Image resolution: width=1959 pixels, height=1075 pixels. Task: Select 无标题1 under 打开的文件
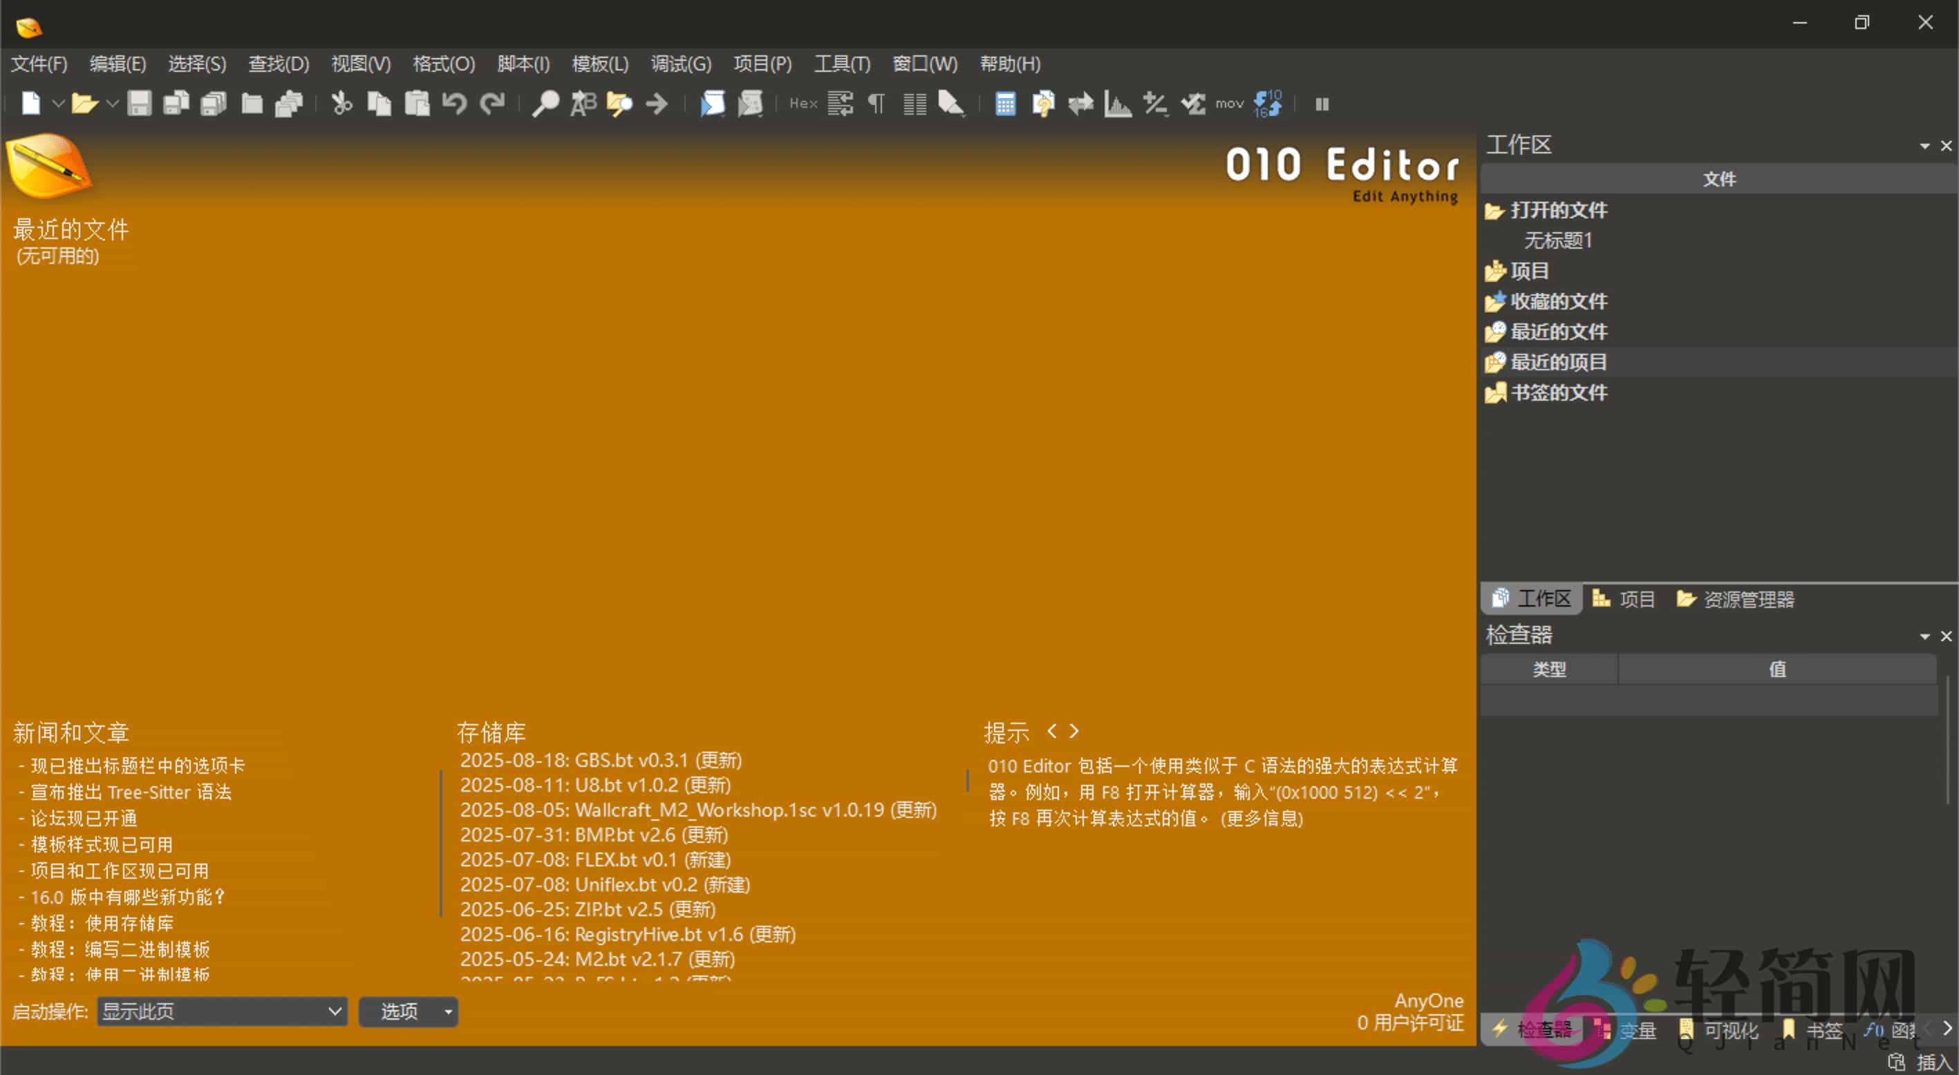[1557, 241]
